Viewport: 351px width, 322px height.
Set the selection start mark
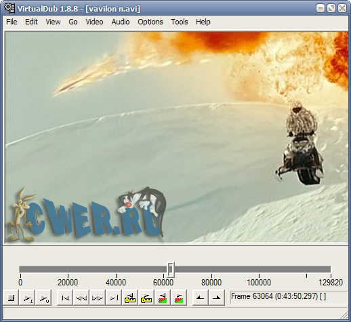point(200,298)
